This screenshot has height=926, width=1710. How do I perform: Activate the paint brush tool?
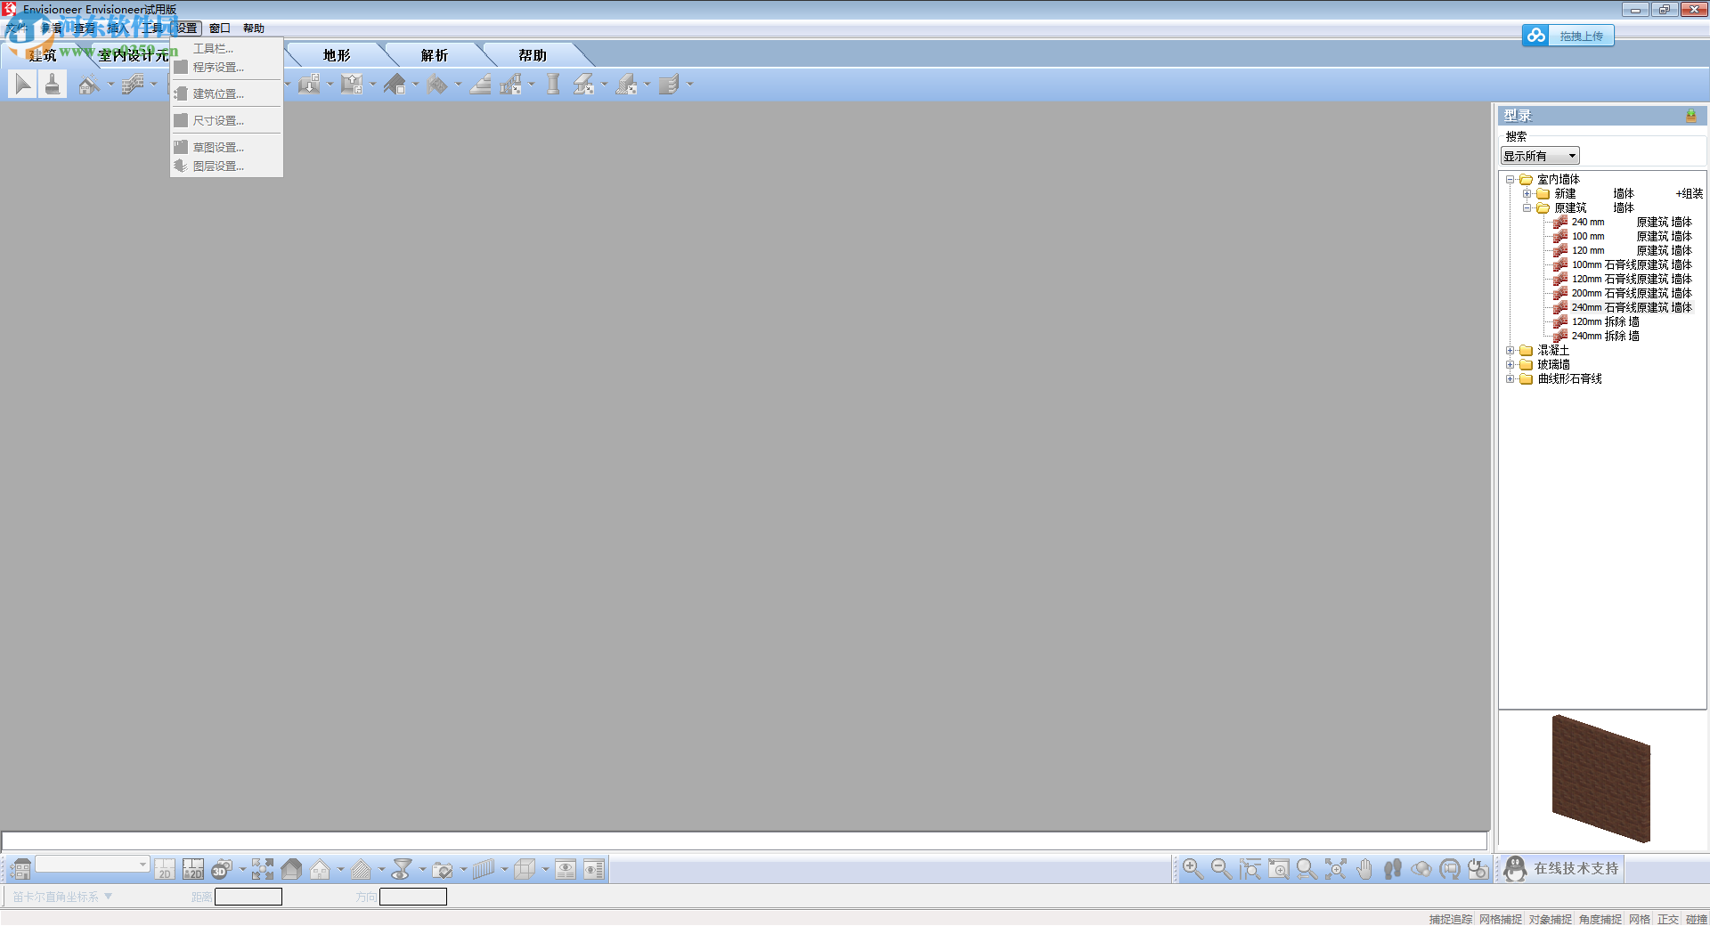(53, 85)
